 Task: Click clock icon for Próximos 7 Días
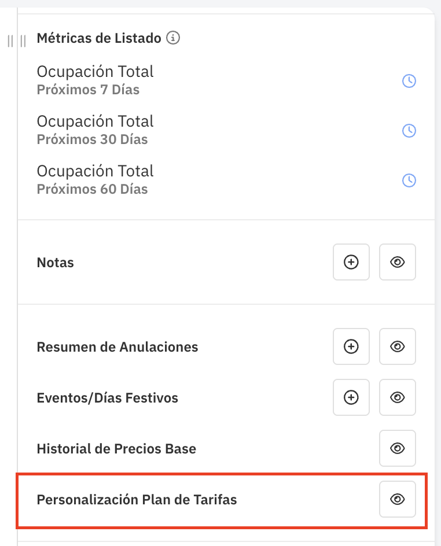[x=409, y=81]
